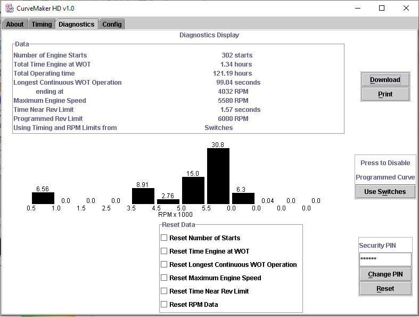
Task: Maximize the CurveMaker window
Action: (x=382, y=8)
